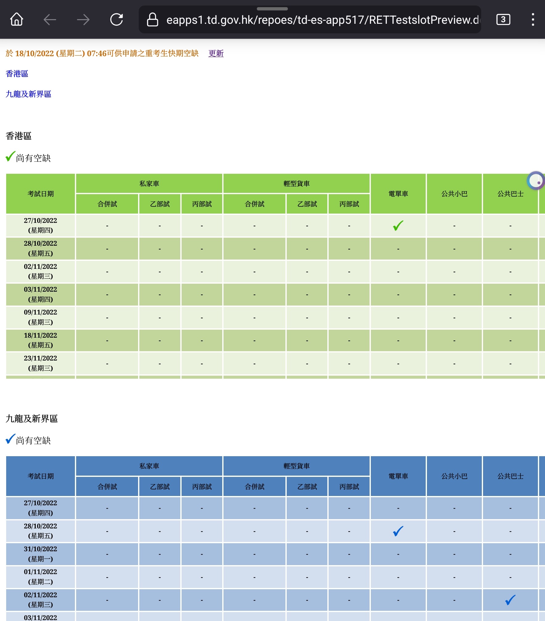
Task: Click the 更新 refresh link
Action: [x=216, y=53]
